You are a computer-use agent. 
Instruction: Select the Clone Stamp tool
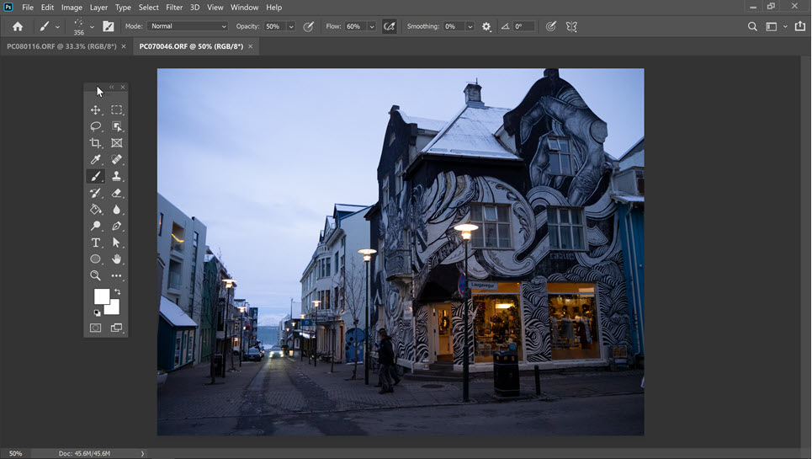pyautogui.click(x=116, y=176)
